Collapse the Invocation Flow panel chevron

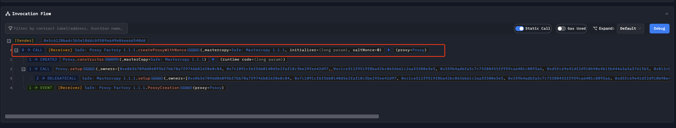click(667, 14)
